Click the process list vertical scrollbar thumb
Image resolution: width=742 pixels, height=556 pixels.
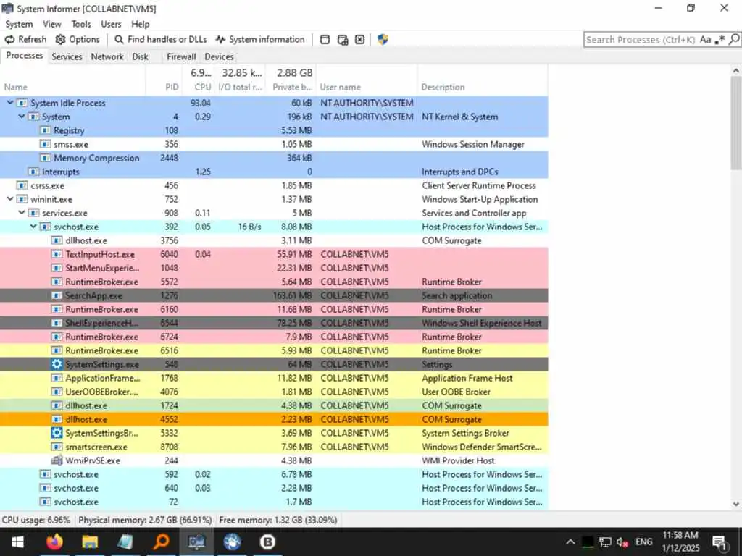pyautogui.click(x=736, y=123)
